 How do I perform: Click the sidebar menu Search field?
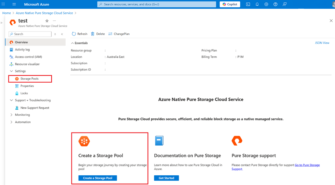tap(30, 34)
